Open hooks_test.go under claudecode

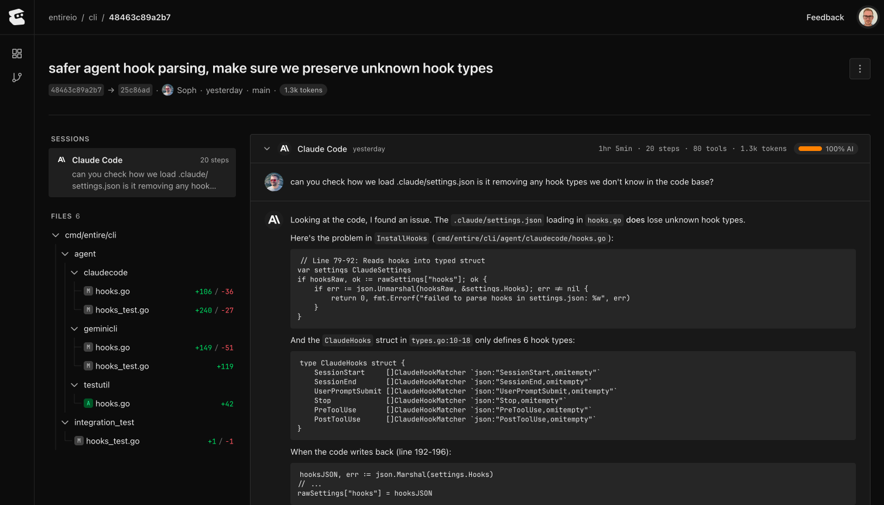pyautogui.click(x=122, y=310)
